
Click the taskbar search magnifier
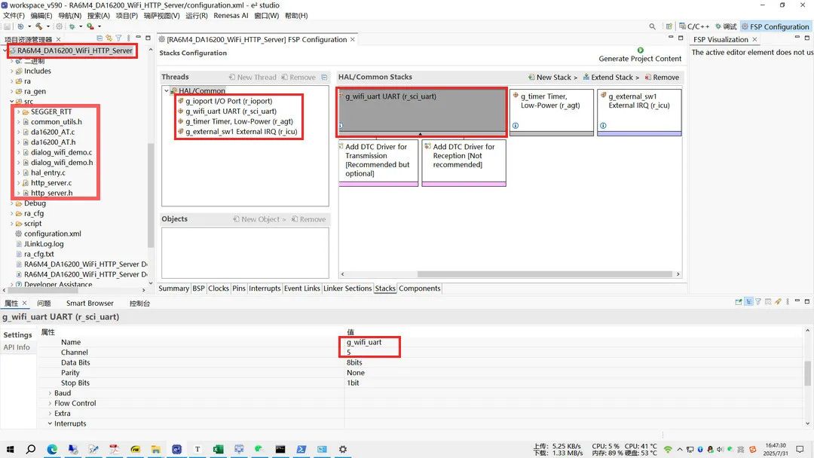pos(31,449)
